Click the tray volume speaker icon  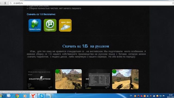[x=148, y=96]
